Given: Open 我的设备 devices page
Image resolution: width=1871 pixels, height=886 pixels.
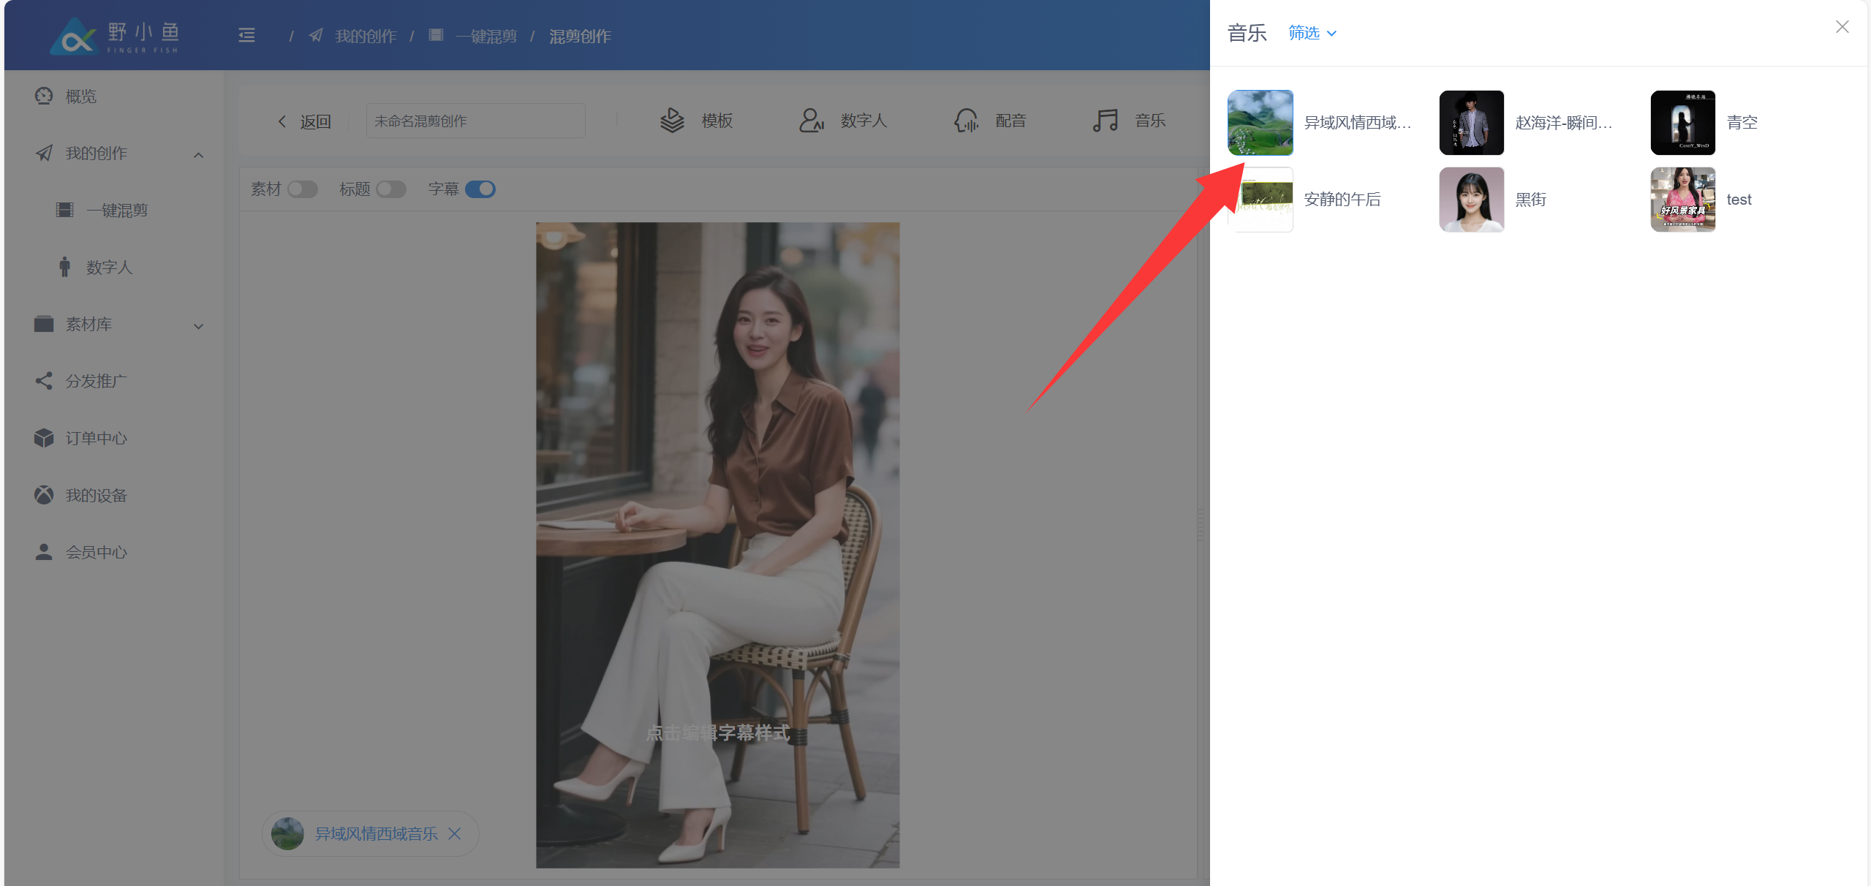Looking at the screenshot, I should (96, 495).
